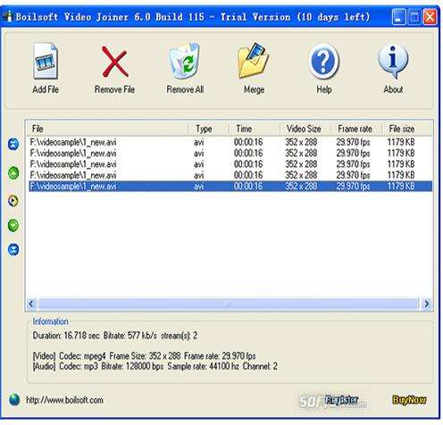Click the [Video] Codec: mpeg4 line
The height and width of the screenshot is (425, 443).
click(x=144, y=355)
